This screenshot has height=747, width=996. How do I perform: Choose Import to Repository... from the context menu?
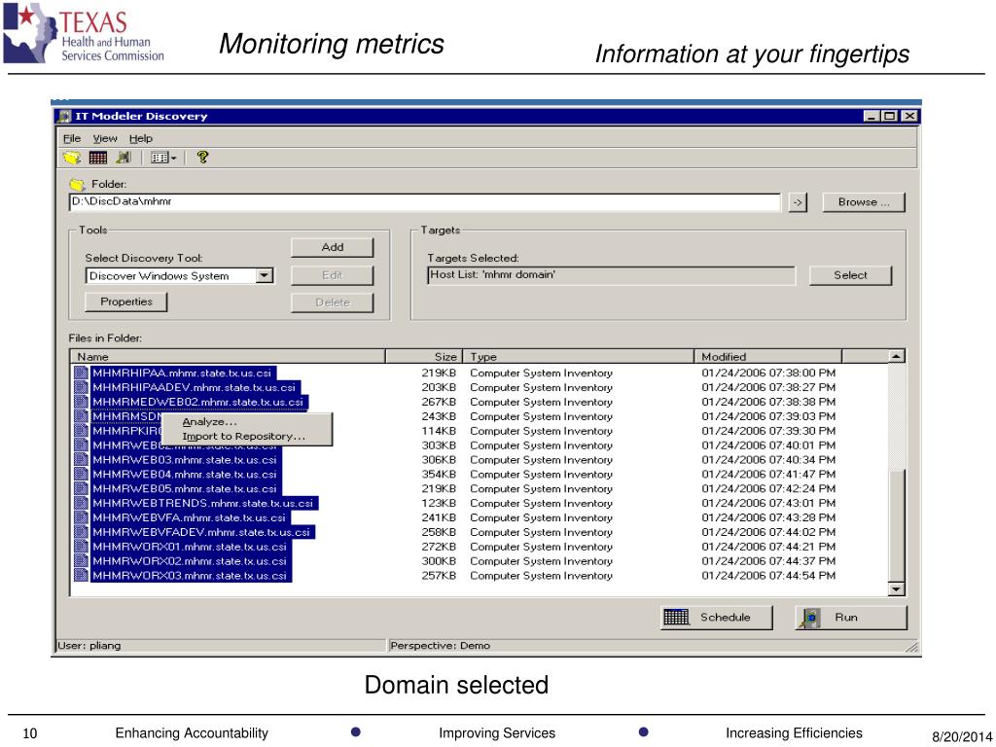247,437
